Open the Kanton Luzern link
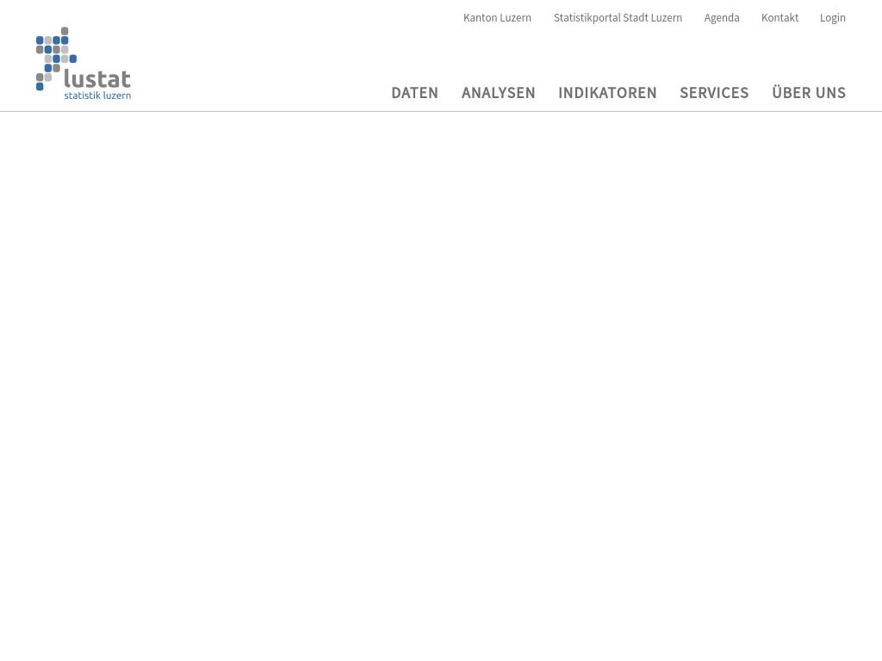Screen dimensions: 882x661 point(497,18)
